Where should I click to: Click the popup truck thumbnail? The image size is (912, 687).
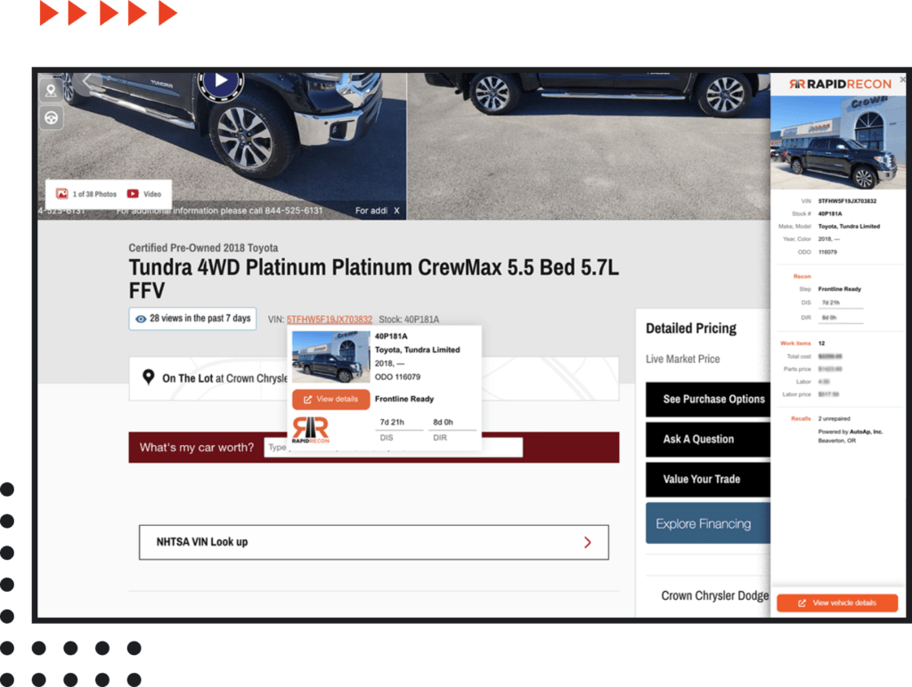pyautogui.click(x=330, y=357)
